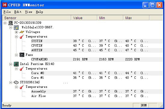165x109 pixels.
Task: Click the Wolfdale1333-D667 motherboard icon
Action: [x=16, y=27]
